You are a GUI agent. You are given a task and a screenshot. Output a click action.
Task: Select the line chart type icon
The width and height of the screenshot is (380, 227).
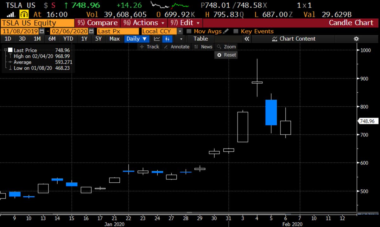click(157, 39)
